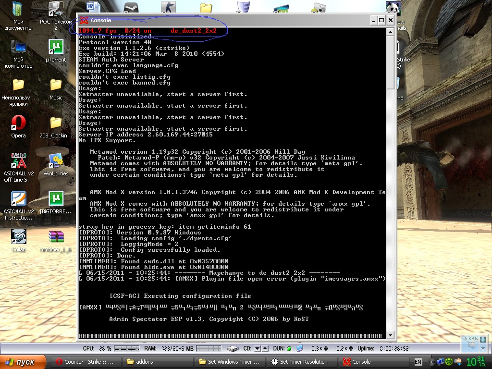Open the ASIO4ALL v2 Off-Line S... shortcut

[x=18, y=168]
